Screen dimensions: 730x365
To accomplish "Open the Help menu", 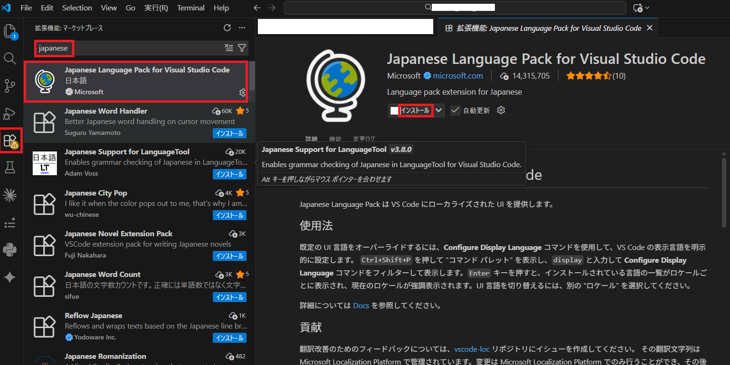I will pyautogui.click(x=221, y=8).
